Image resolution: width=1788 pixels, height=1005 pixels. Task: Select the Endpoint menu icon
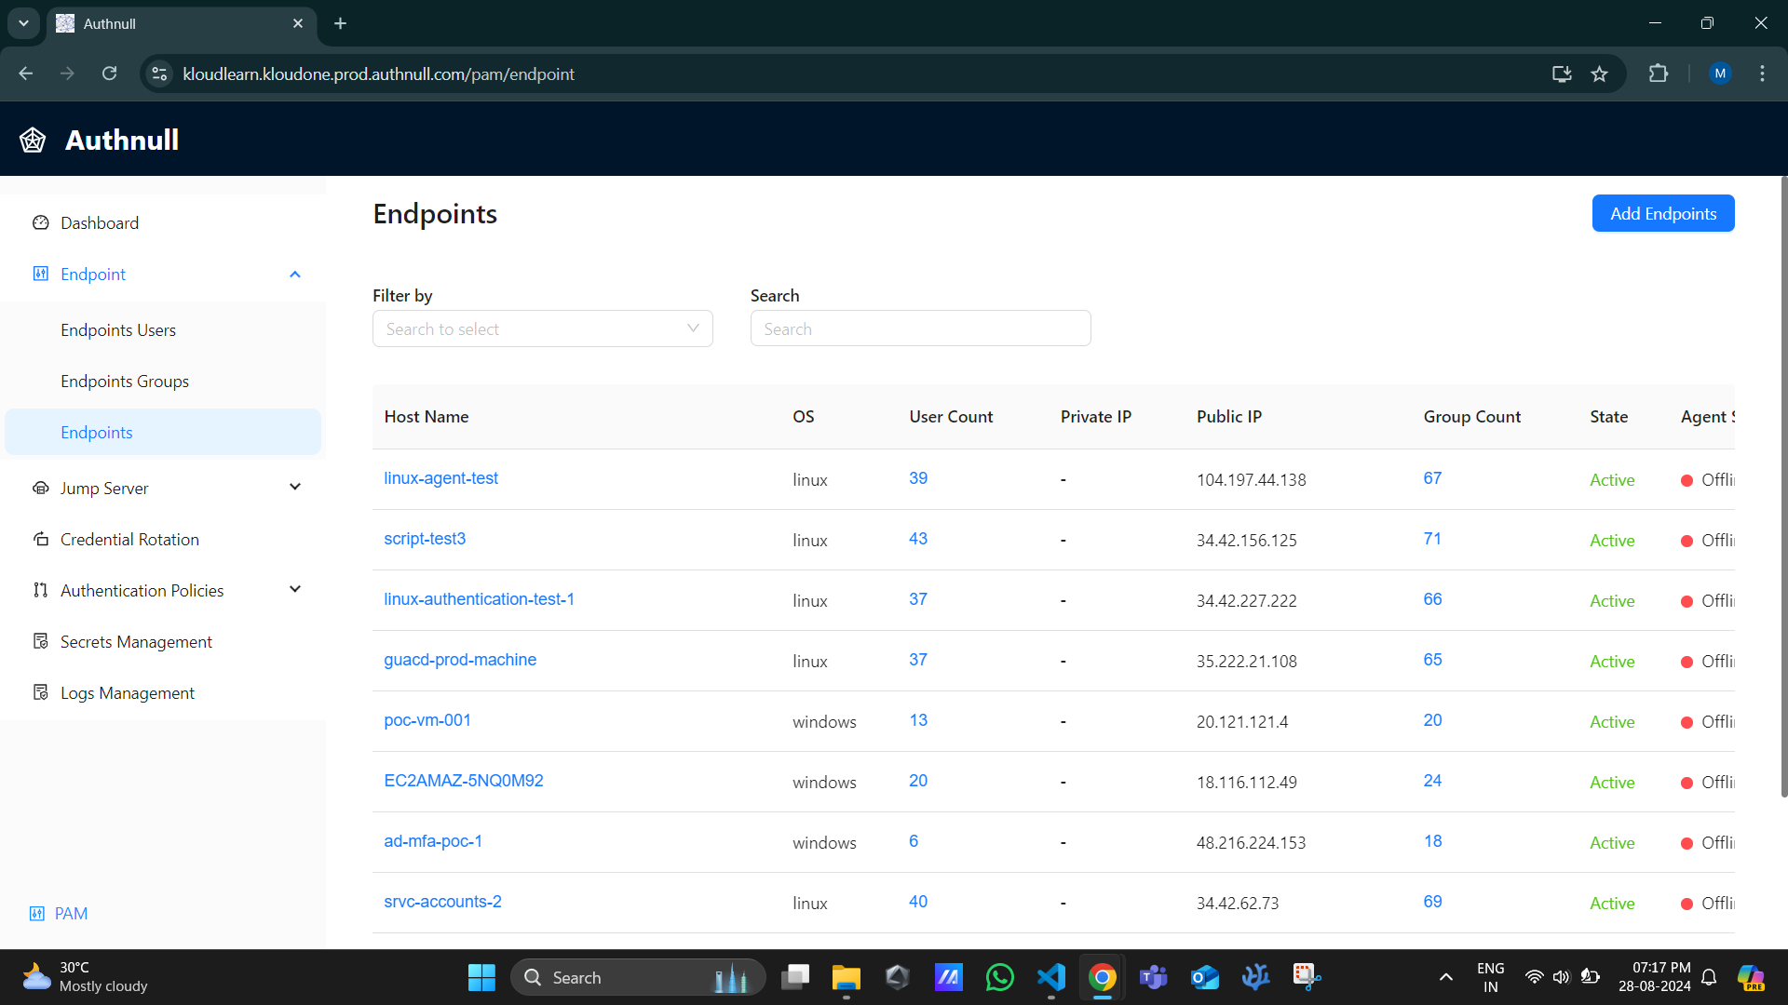(x=41, y=274)
